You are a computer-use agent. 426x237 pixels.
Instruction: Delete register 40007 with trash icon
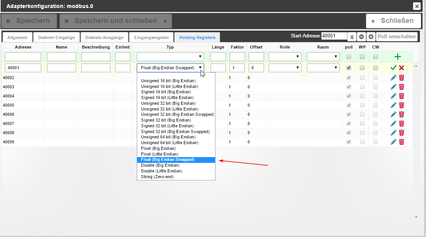coord(402,124)
